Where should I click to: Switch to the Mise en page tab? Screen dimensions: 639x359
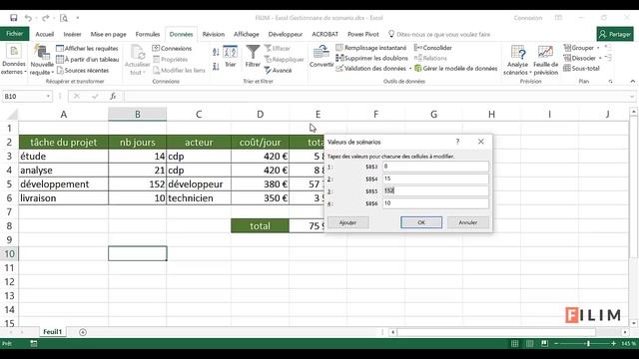[109, 34]
